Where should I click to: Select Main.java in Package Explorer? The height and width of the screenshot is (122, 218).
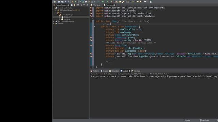(67, 19)
